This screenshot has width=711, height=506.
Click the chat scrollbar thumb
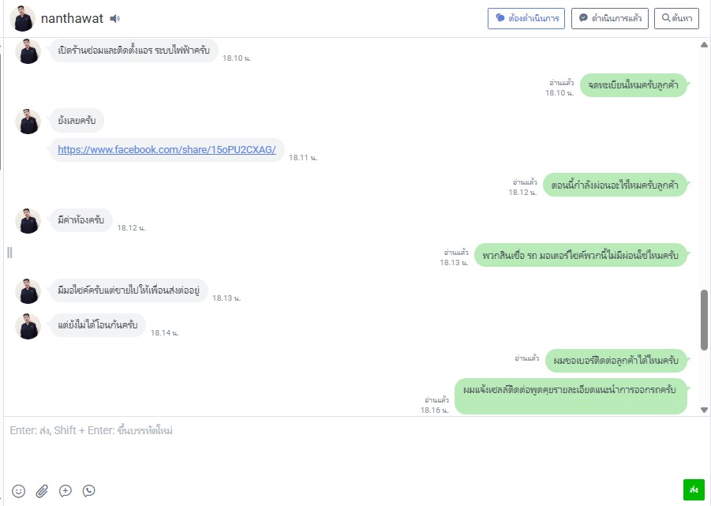point(704,319)
